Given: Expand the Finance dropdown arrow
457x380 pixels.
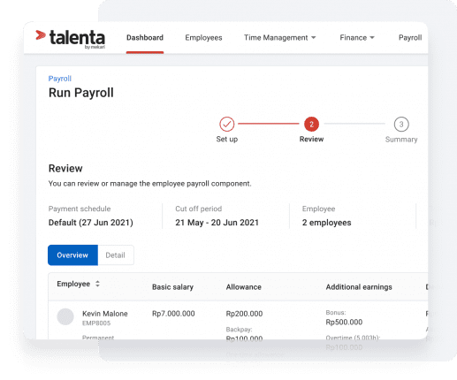Looking at the screenshot, I should (x=372, y=38).
